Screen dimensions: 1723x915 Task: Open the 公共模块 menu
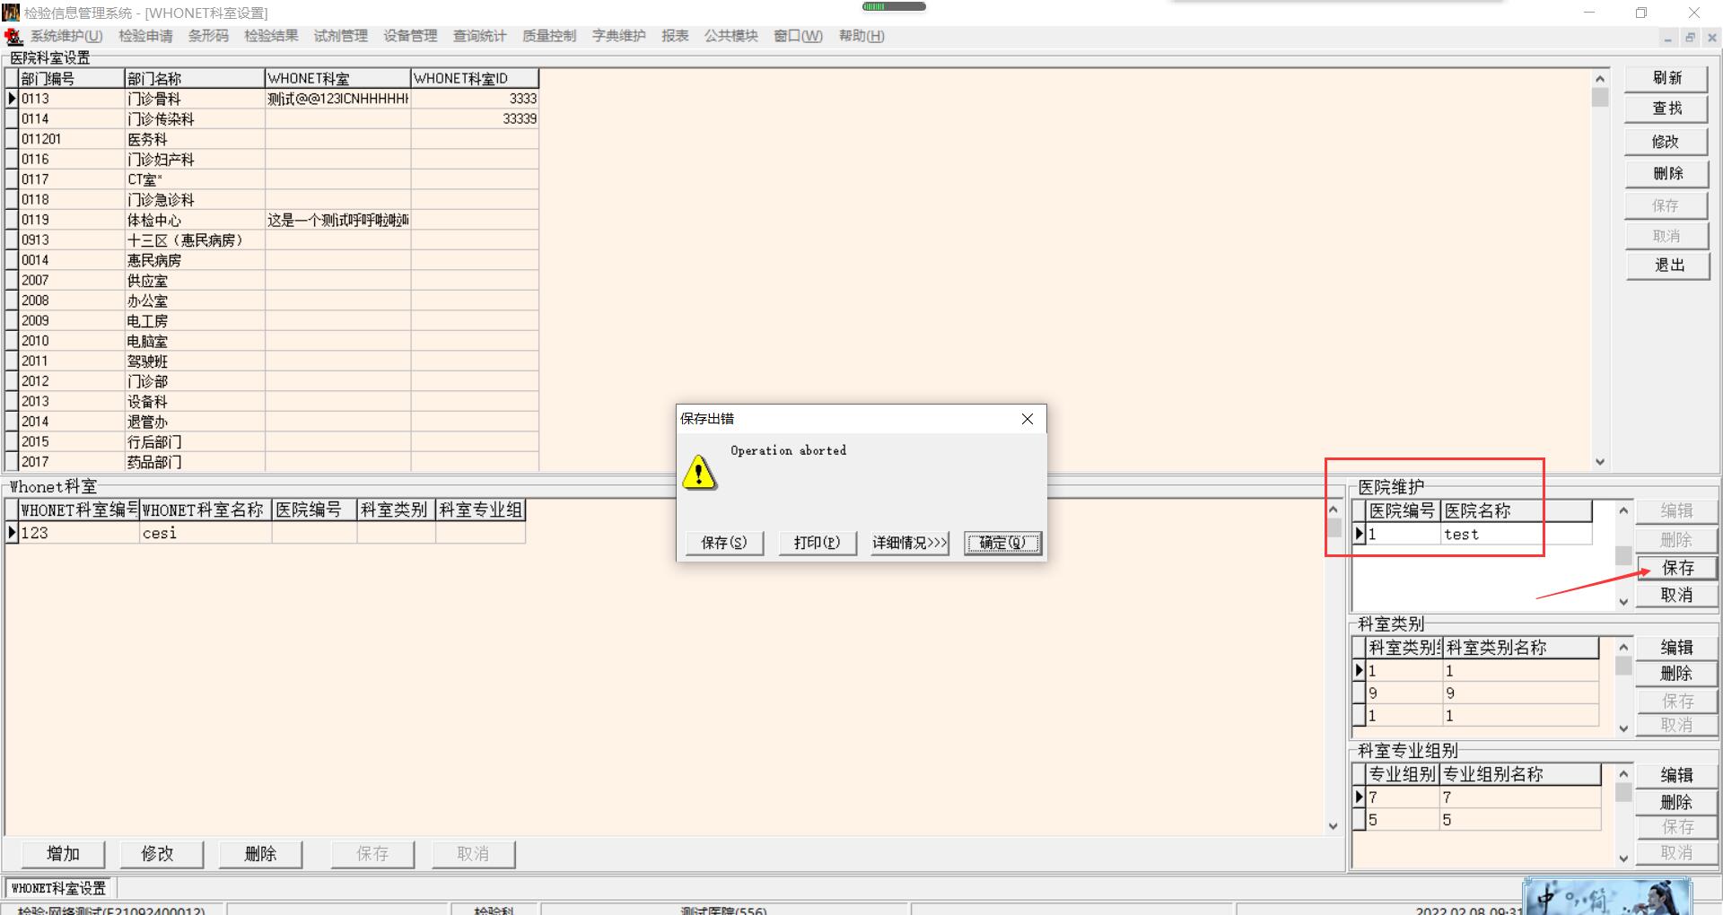[730, 36]
